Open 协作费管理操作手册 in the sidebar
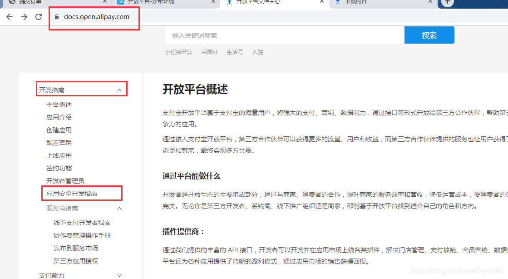This screenshot has height=279, width=508. pyautogui.click(x=82, y=235)
